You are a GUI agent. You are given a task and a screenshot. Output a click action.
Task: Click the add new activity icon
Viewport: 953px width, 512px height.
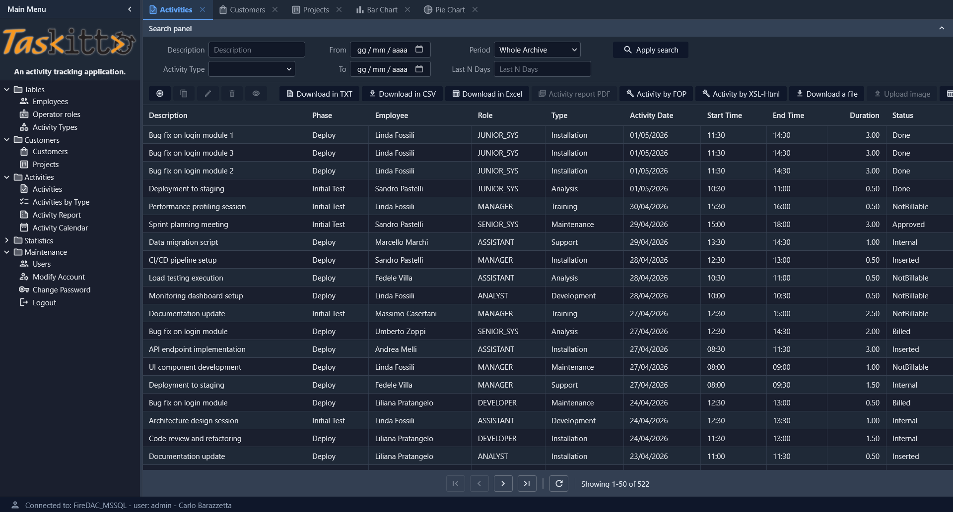pos(160,94)
